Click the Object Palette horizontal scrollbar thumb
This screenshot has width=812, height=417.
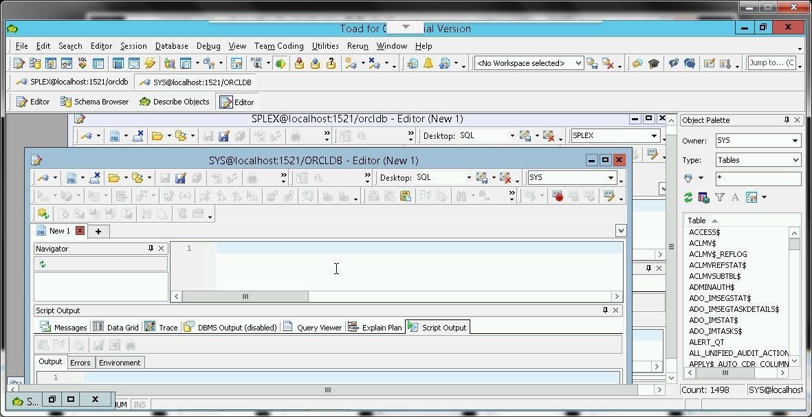click(x=725, y=372)
